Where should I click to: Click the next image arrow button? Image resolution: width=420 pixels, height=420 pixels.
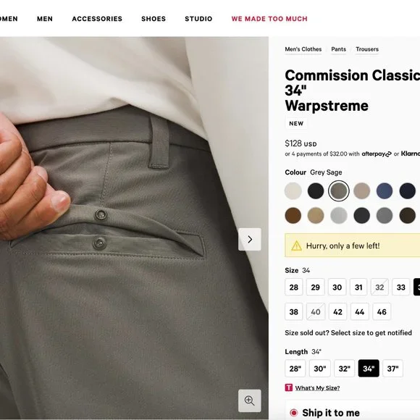pyautogui.click(x=250, y=239)
